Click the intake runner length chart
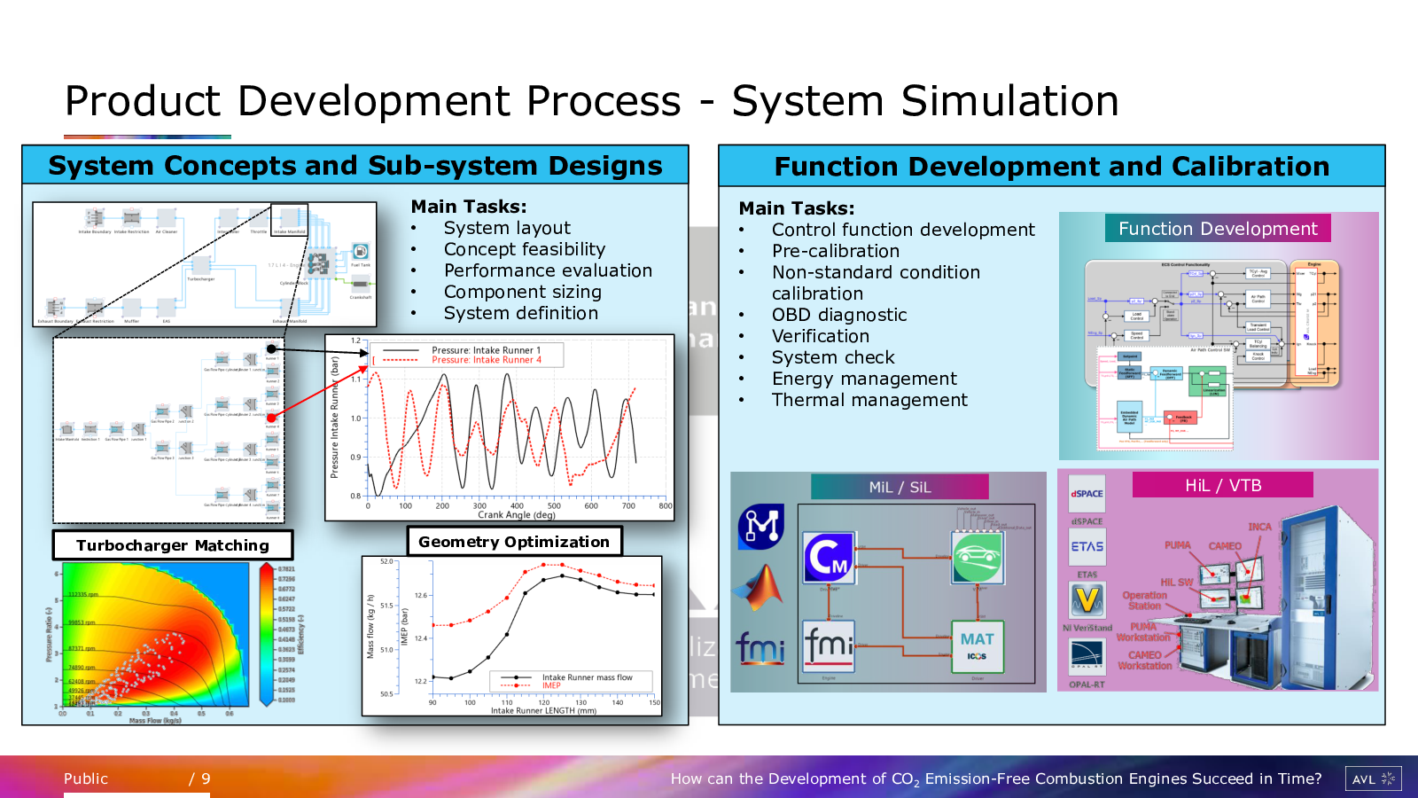 tap(512, 636)
